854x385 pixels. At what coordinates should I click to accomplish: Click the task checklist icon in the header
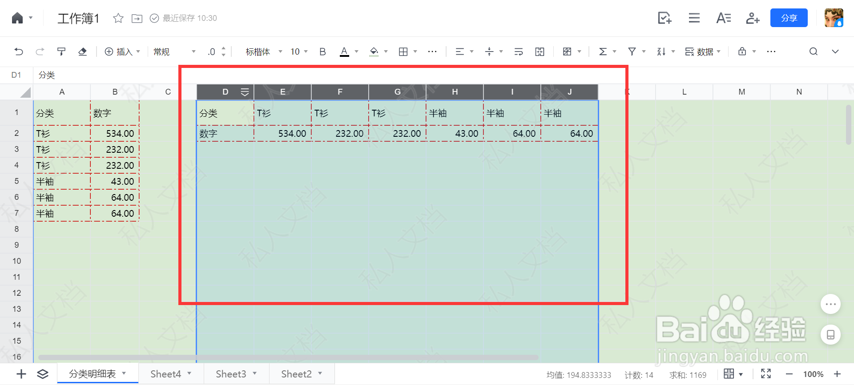click(x=665, y=18)
